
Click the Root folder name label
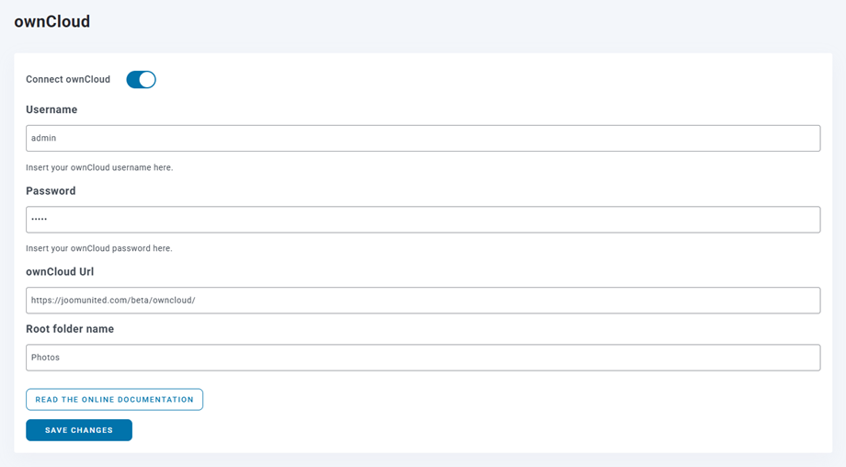[70, 329]
